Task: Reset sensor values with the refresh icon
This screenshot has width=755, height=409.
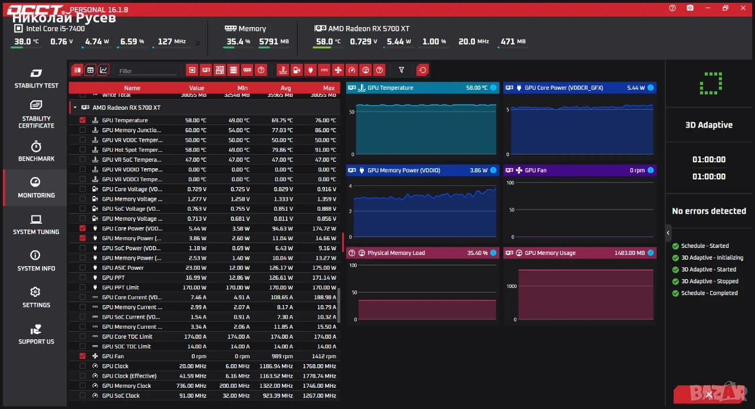Action: pos(422,70)
